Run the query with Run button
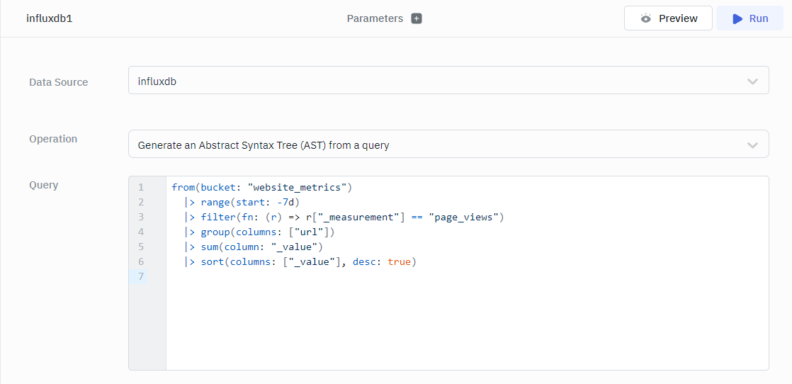 tap(751, 18)
